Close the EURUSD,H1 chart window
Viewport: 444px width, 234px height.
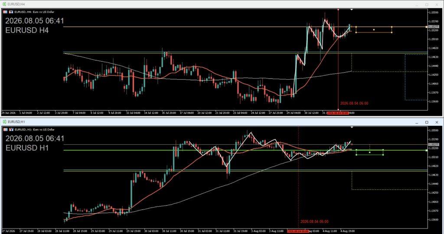click(437, 122)
